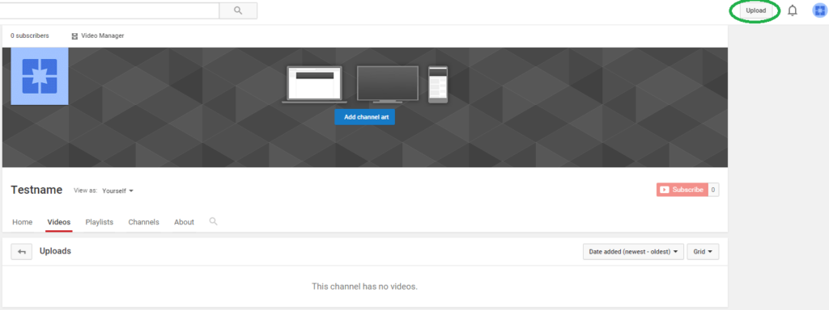This screenshot has height=310, width=829.
Task: Select the Videos tab
Action: point(58,222)
